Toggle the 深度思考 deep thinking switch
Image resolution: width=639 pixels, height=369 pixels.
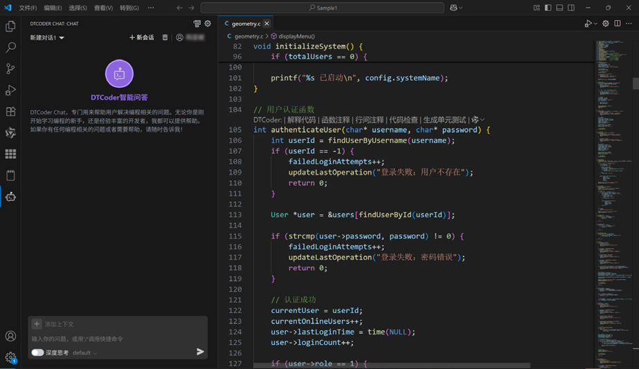pyautogui.click(x=37, y=352)
